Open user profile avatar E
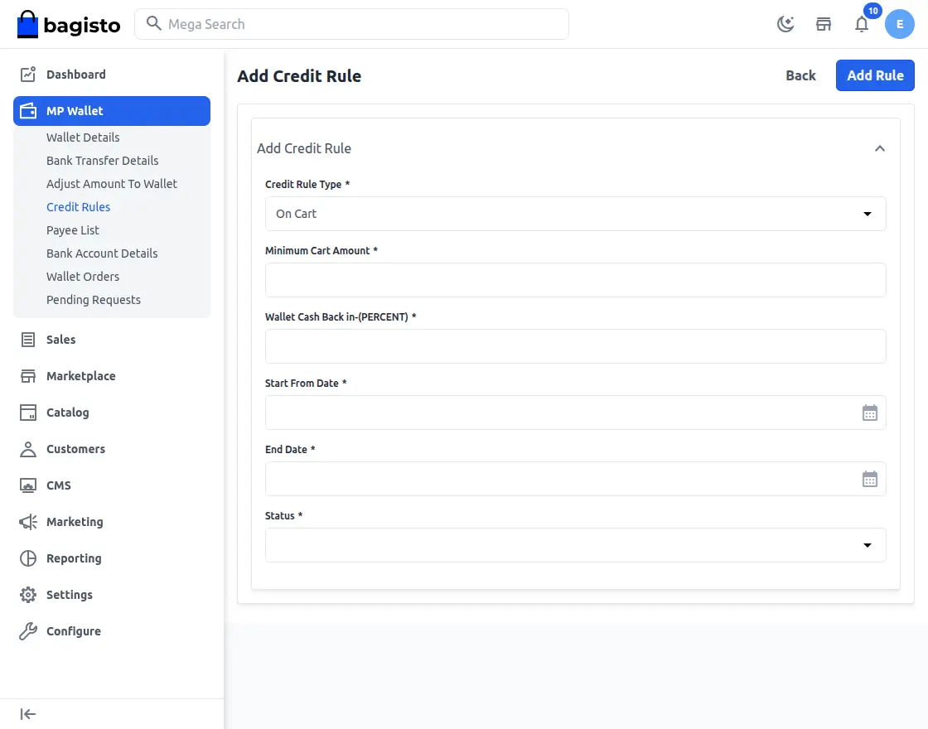This screenshot has height=729, width=928. pyautogui.click(x=900, y=24)
